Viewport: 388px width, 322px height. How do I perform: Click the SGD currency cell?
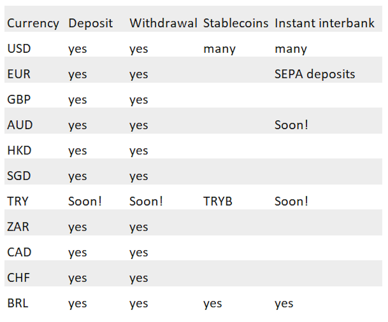point(19,176)
